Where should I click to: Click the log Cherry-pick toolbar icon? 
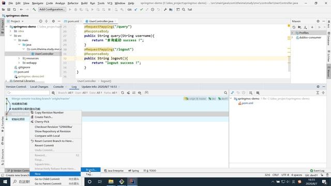click(x=128, y=93)
